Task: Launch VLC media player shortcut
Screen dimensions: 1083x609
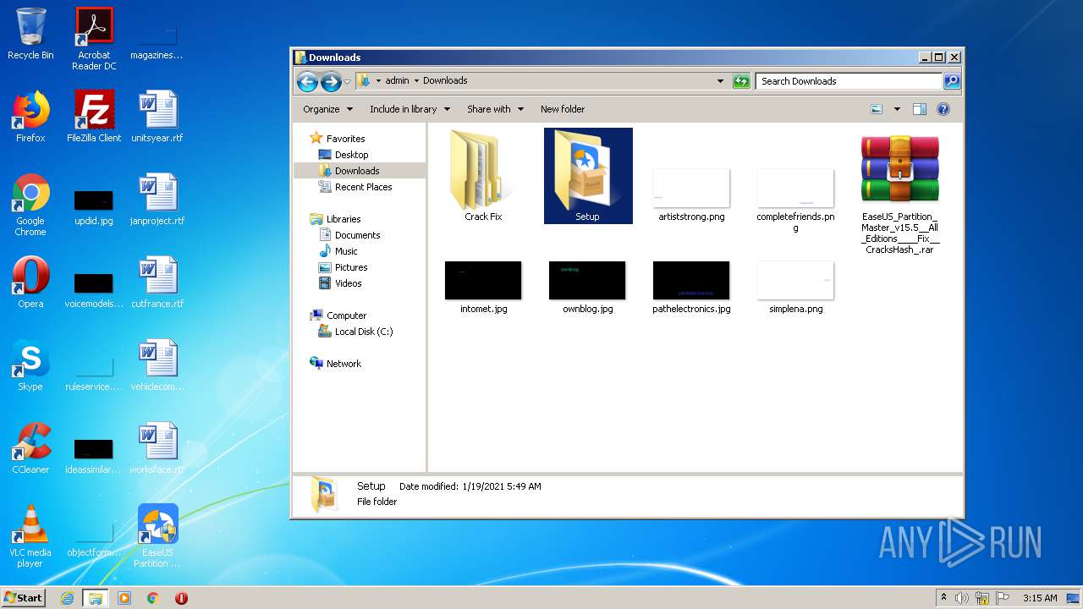Action: (x=30, y=536)
